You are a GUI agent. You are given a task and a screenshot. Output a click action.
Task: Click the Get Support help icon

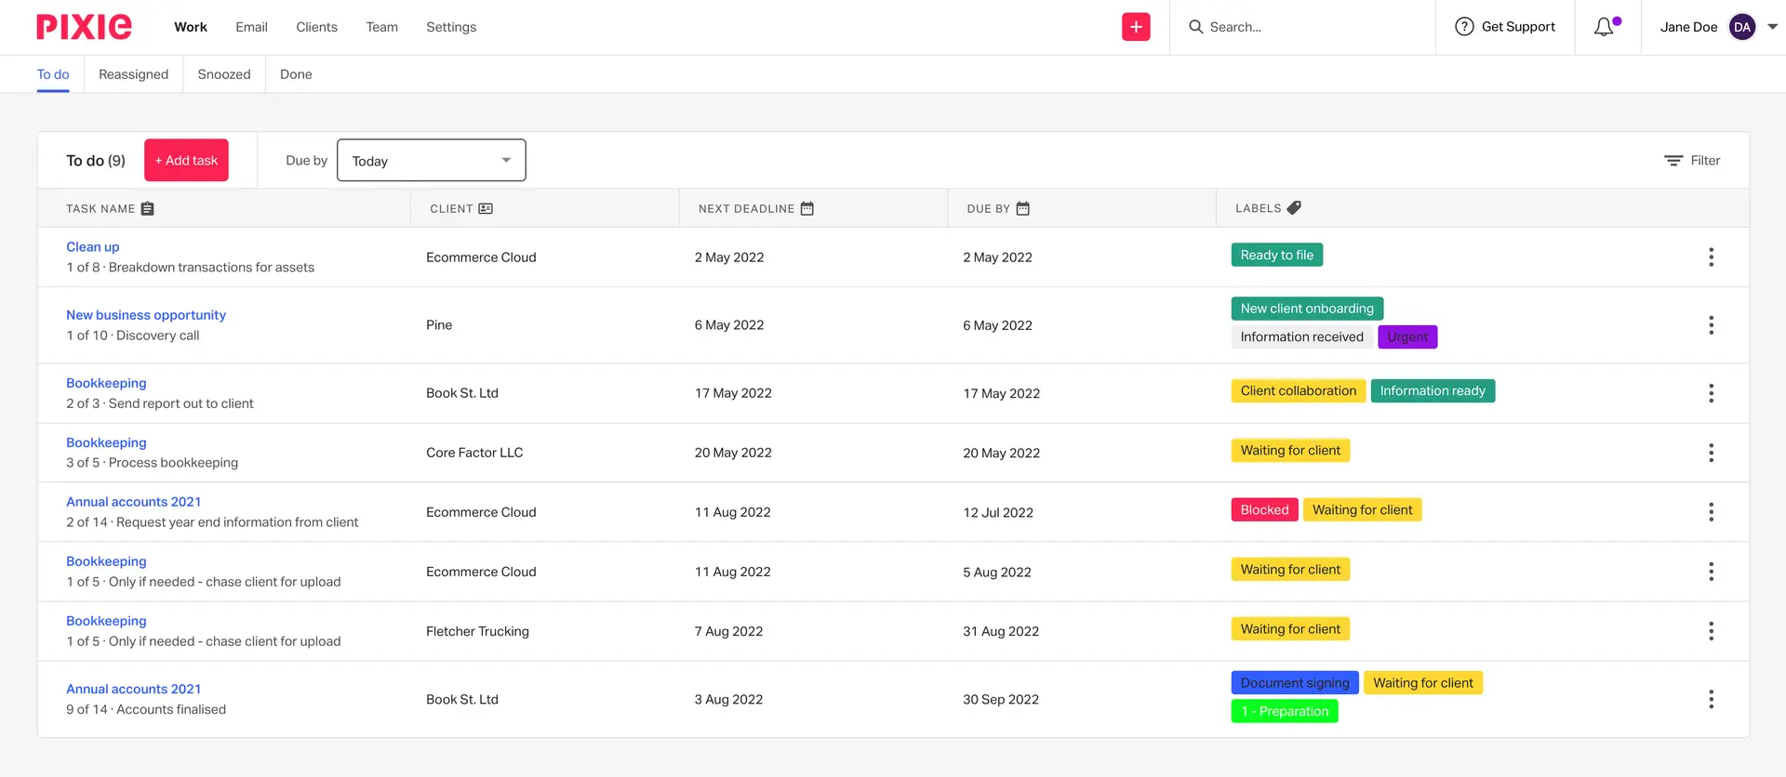click(1464, 27)
